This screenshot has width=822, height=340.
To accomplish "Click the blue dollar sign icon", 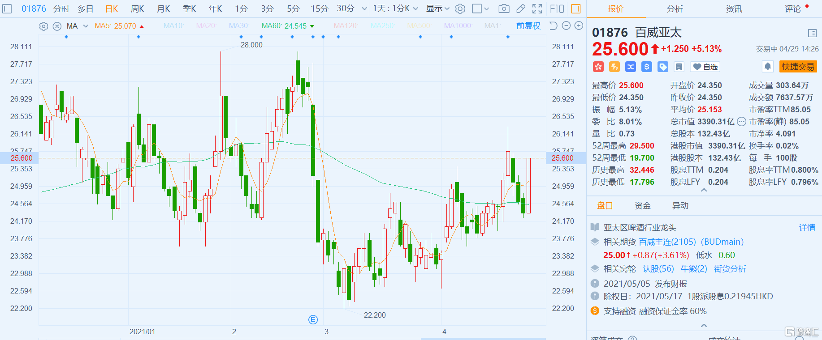I will pyautogui.click(x=647, y=67).
